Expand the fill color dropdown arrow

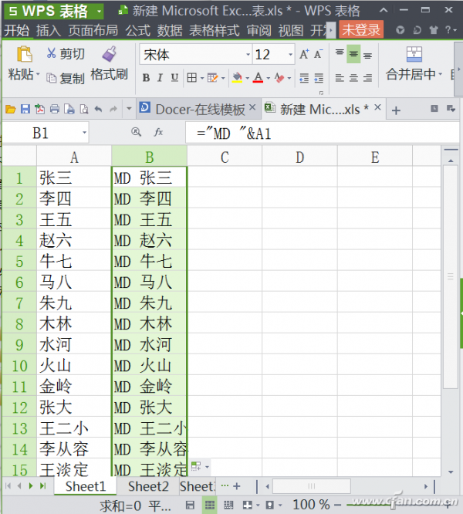click(248, 78)
